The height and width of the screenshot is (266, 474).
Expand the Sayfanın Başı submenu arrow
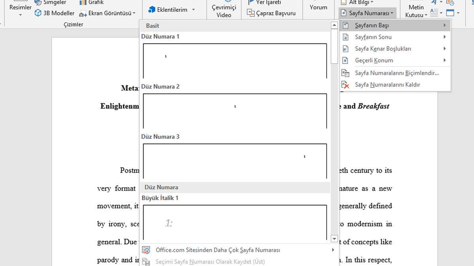pyautogui.click(x=444, y=26)
